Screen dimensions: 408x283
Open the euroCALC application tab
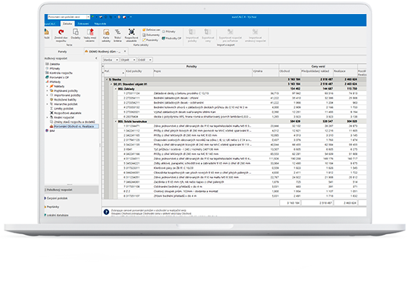coord(50,24)
